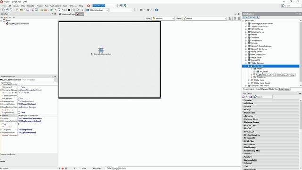Click the Tool Palette categories icon
The width and height of the screenshot is (302, 170).
pos(243,97)
